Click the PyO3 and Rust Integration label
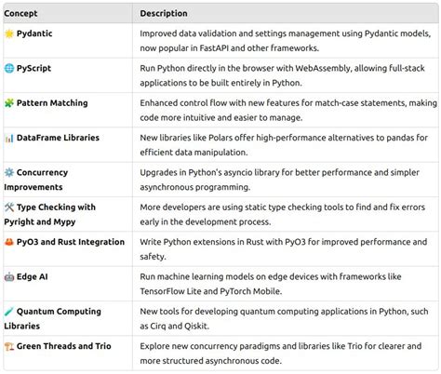 pyautogui.click(x=71, y=242)
